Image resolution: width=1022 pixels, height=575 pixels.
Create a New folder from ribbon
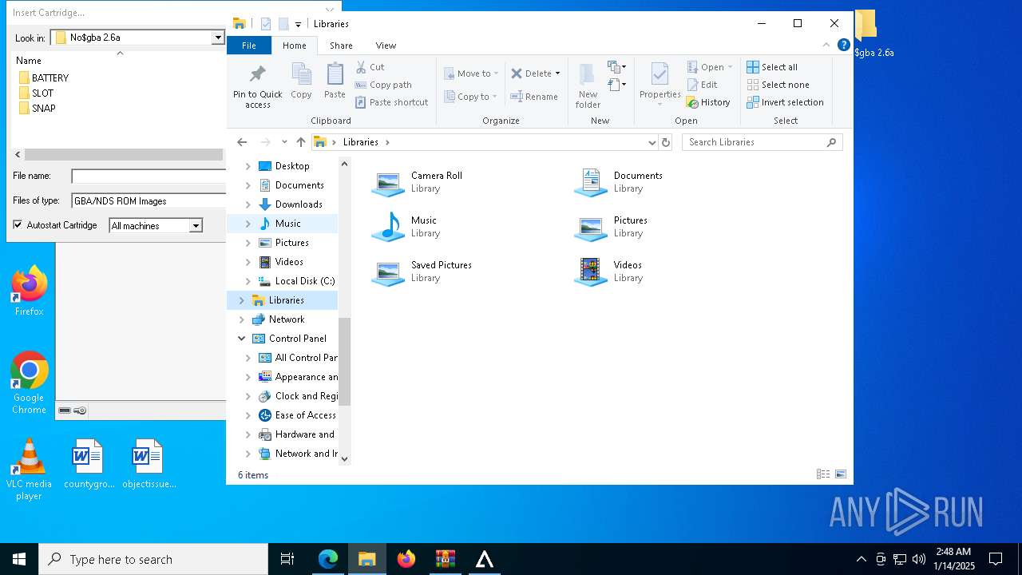588,85
